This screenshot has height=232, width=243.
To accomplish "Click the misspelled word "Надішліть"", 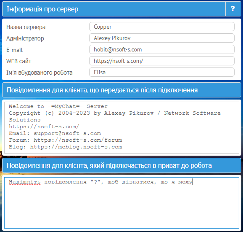I will click(x=25, y=182).
